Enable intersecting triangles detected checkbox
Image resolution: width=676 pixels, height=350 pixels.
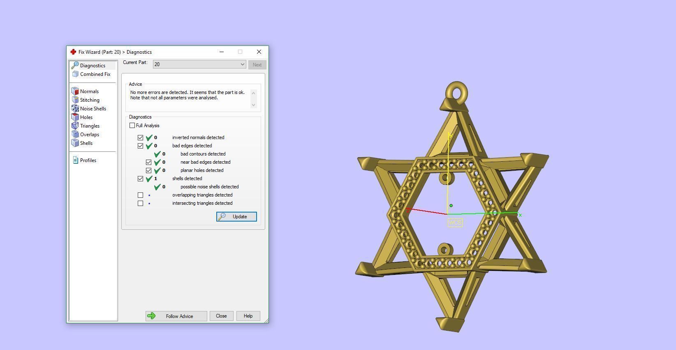[140, 203]
